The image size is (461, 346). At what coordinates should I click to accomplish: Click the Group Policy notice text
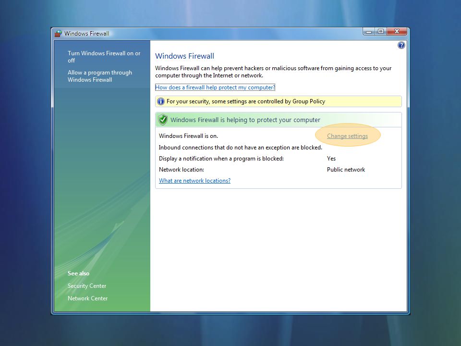tap(246, 101)
